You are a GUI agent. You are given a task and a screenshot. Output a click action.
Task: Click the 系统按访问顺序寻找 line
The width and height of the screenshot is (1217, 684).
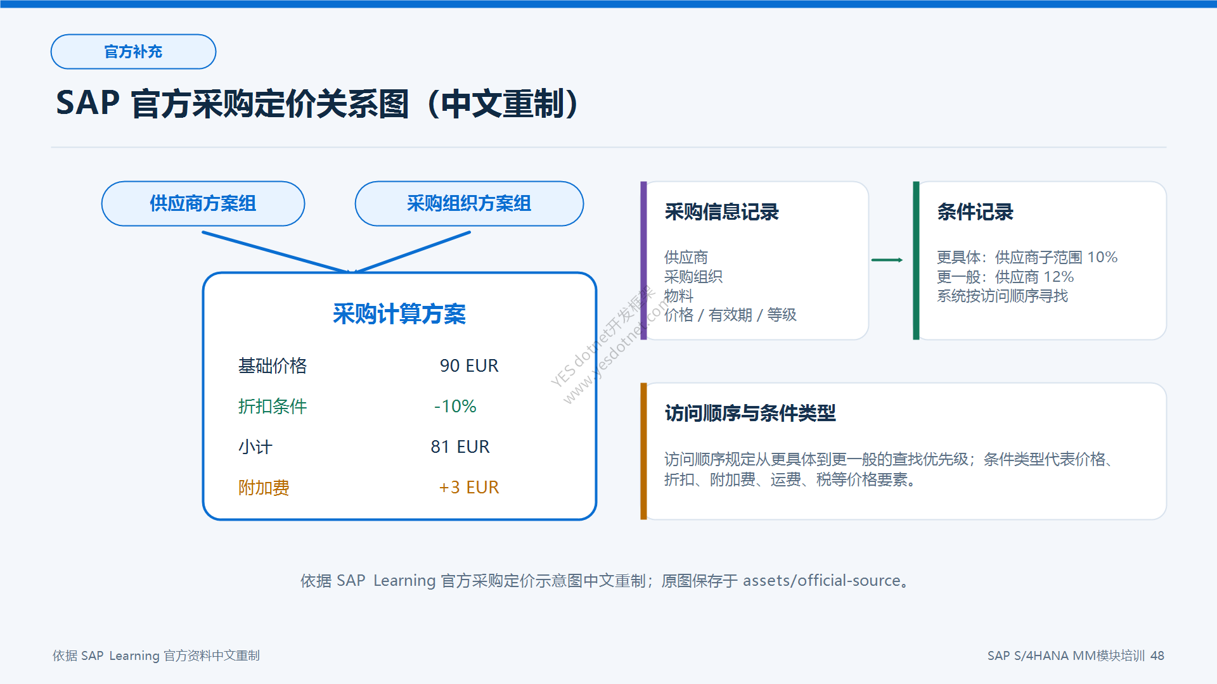[x=1002, y=296]
